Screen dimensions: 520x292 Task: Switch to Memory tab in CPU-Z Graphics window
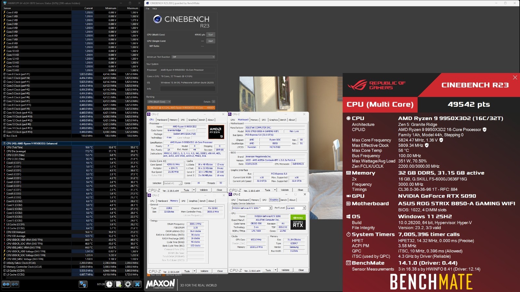tap(255, 200)
